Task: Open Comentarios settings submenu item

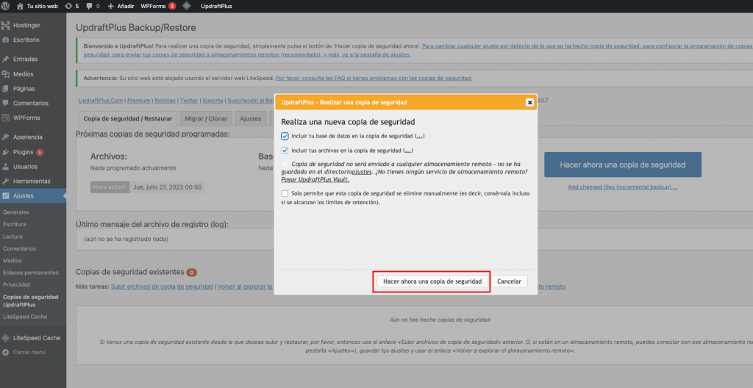Action: 19,248
